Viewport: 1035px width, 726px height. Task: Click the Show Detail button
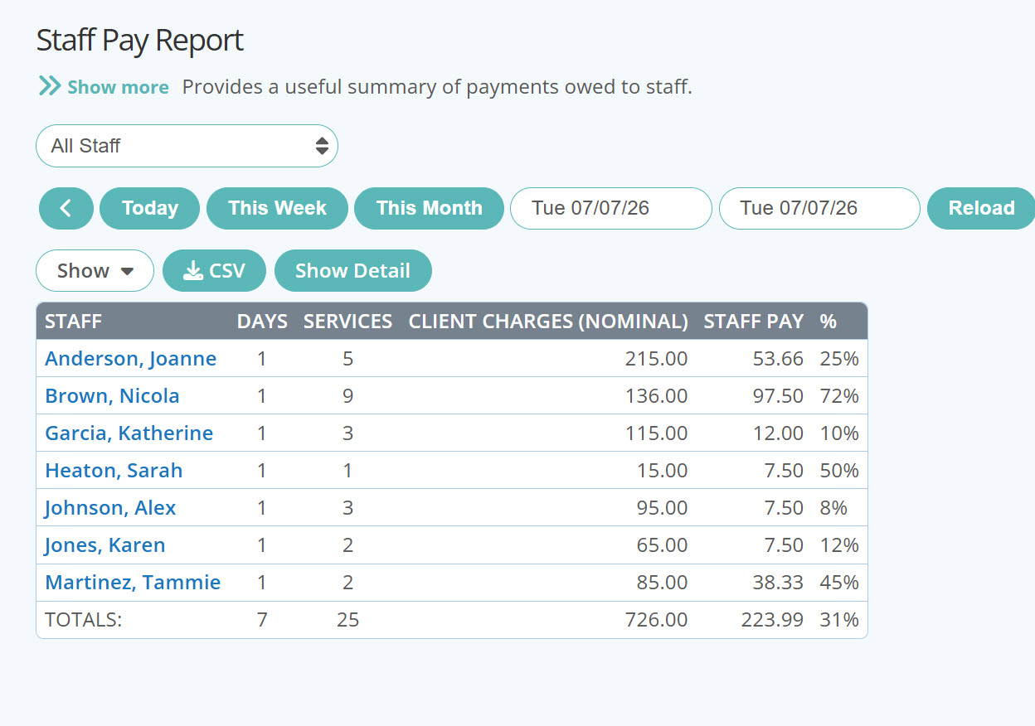[x=352, y=271]
